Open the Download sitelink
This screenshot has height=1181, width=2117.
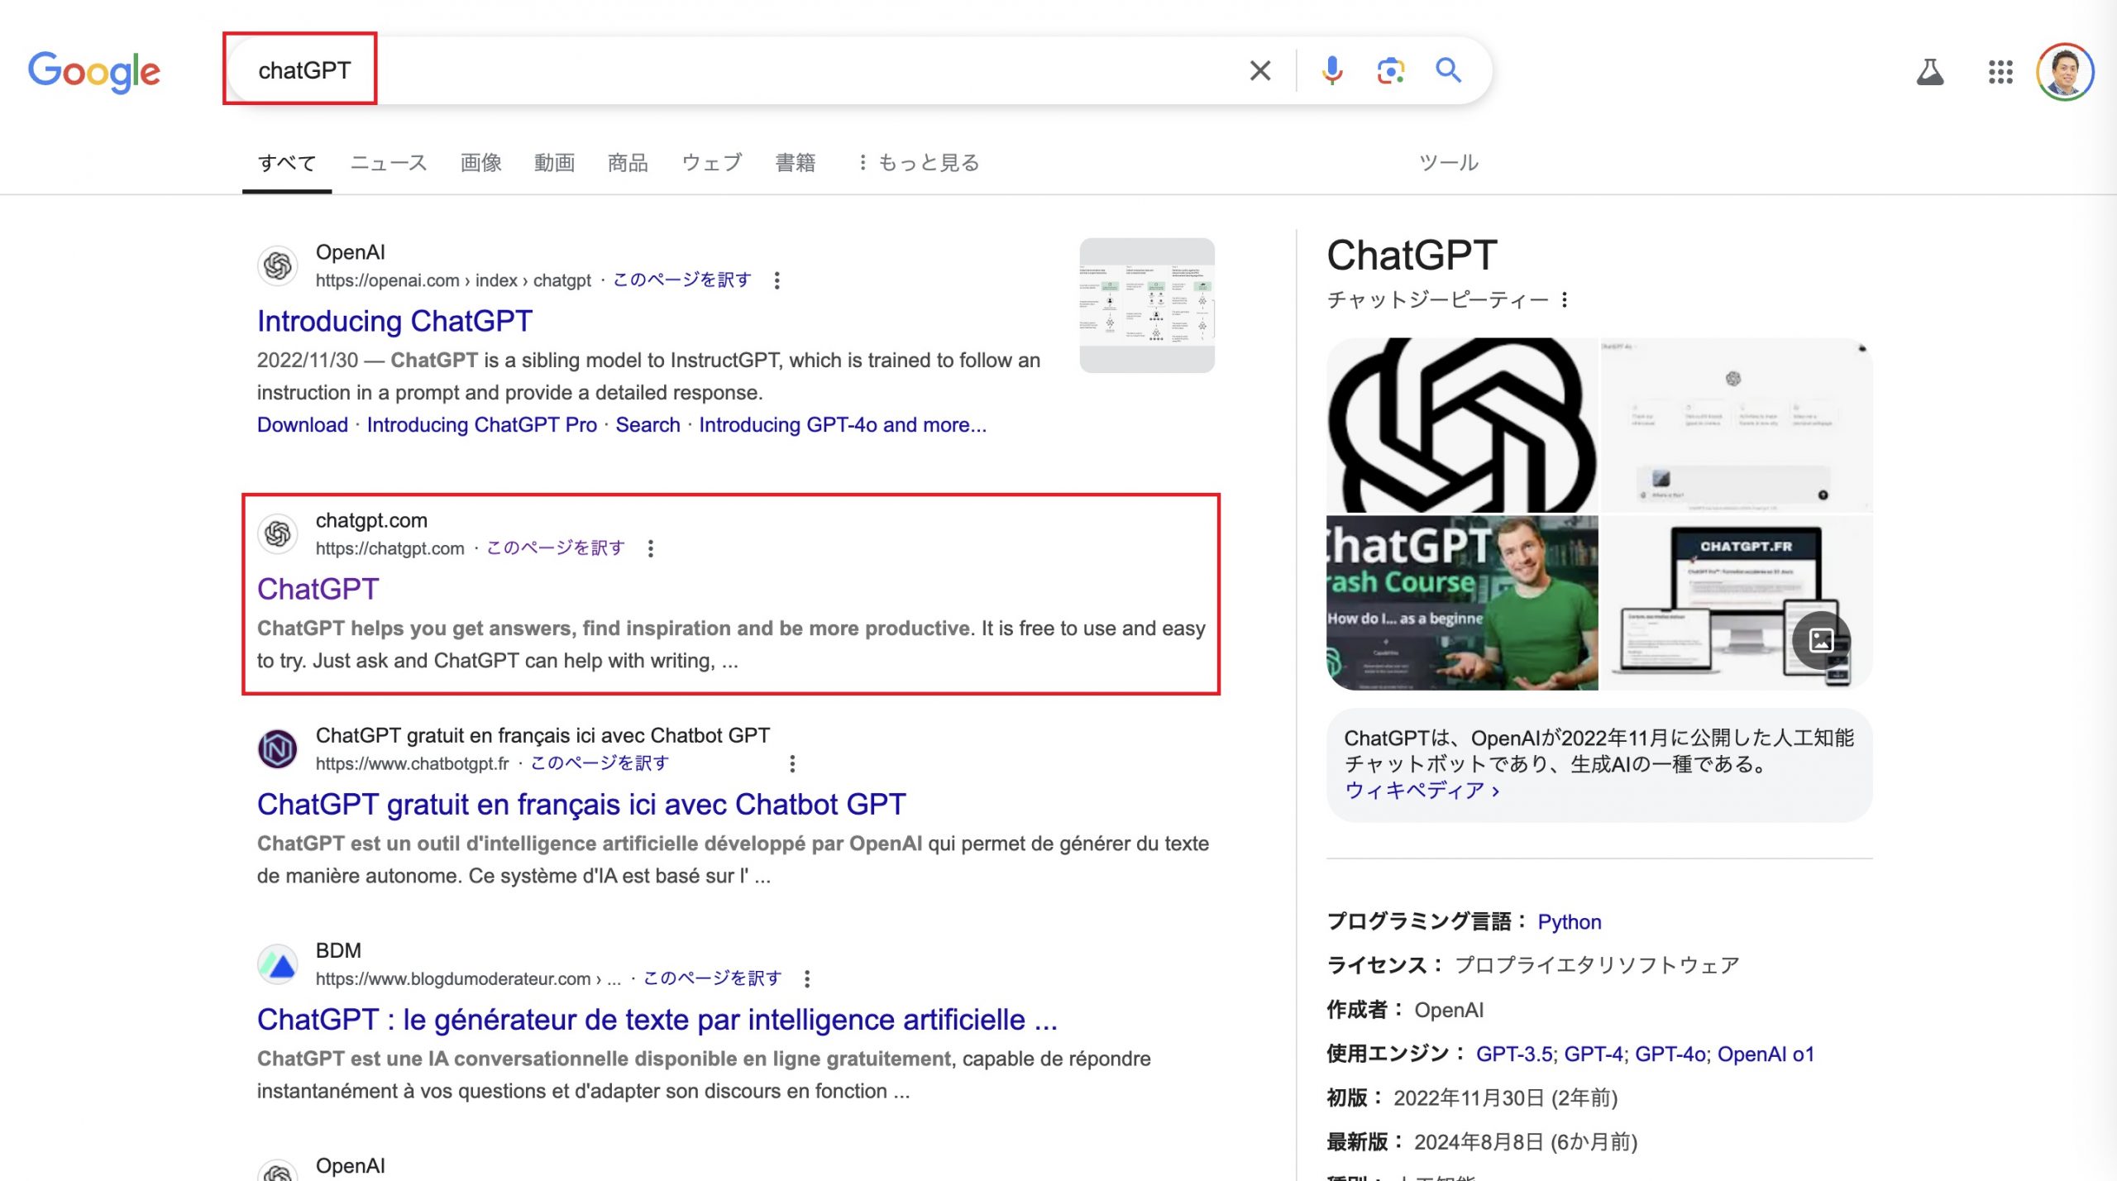[x=303, y=424]
